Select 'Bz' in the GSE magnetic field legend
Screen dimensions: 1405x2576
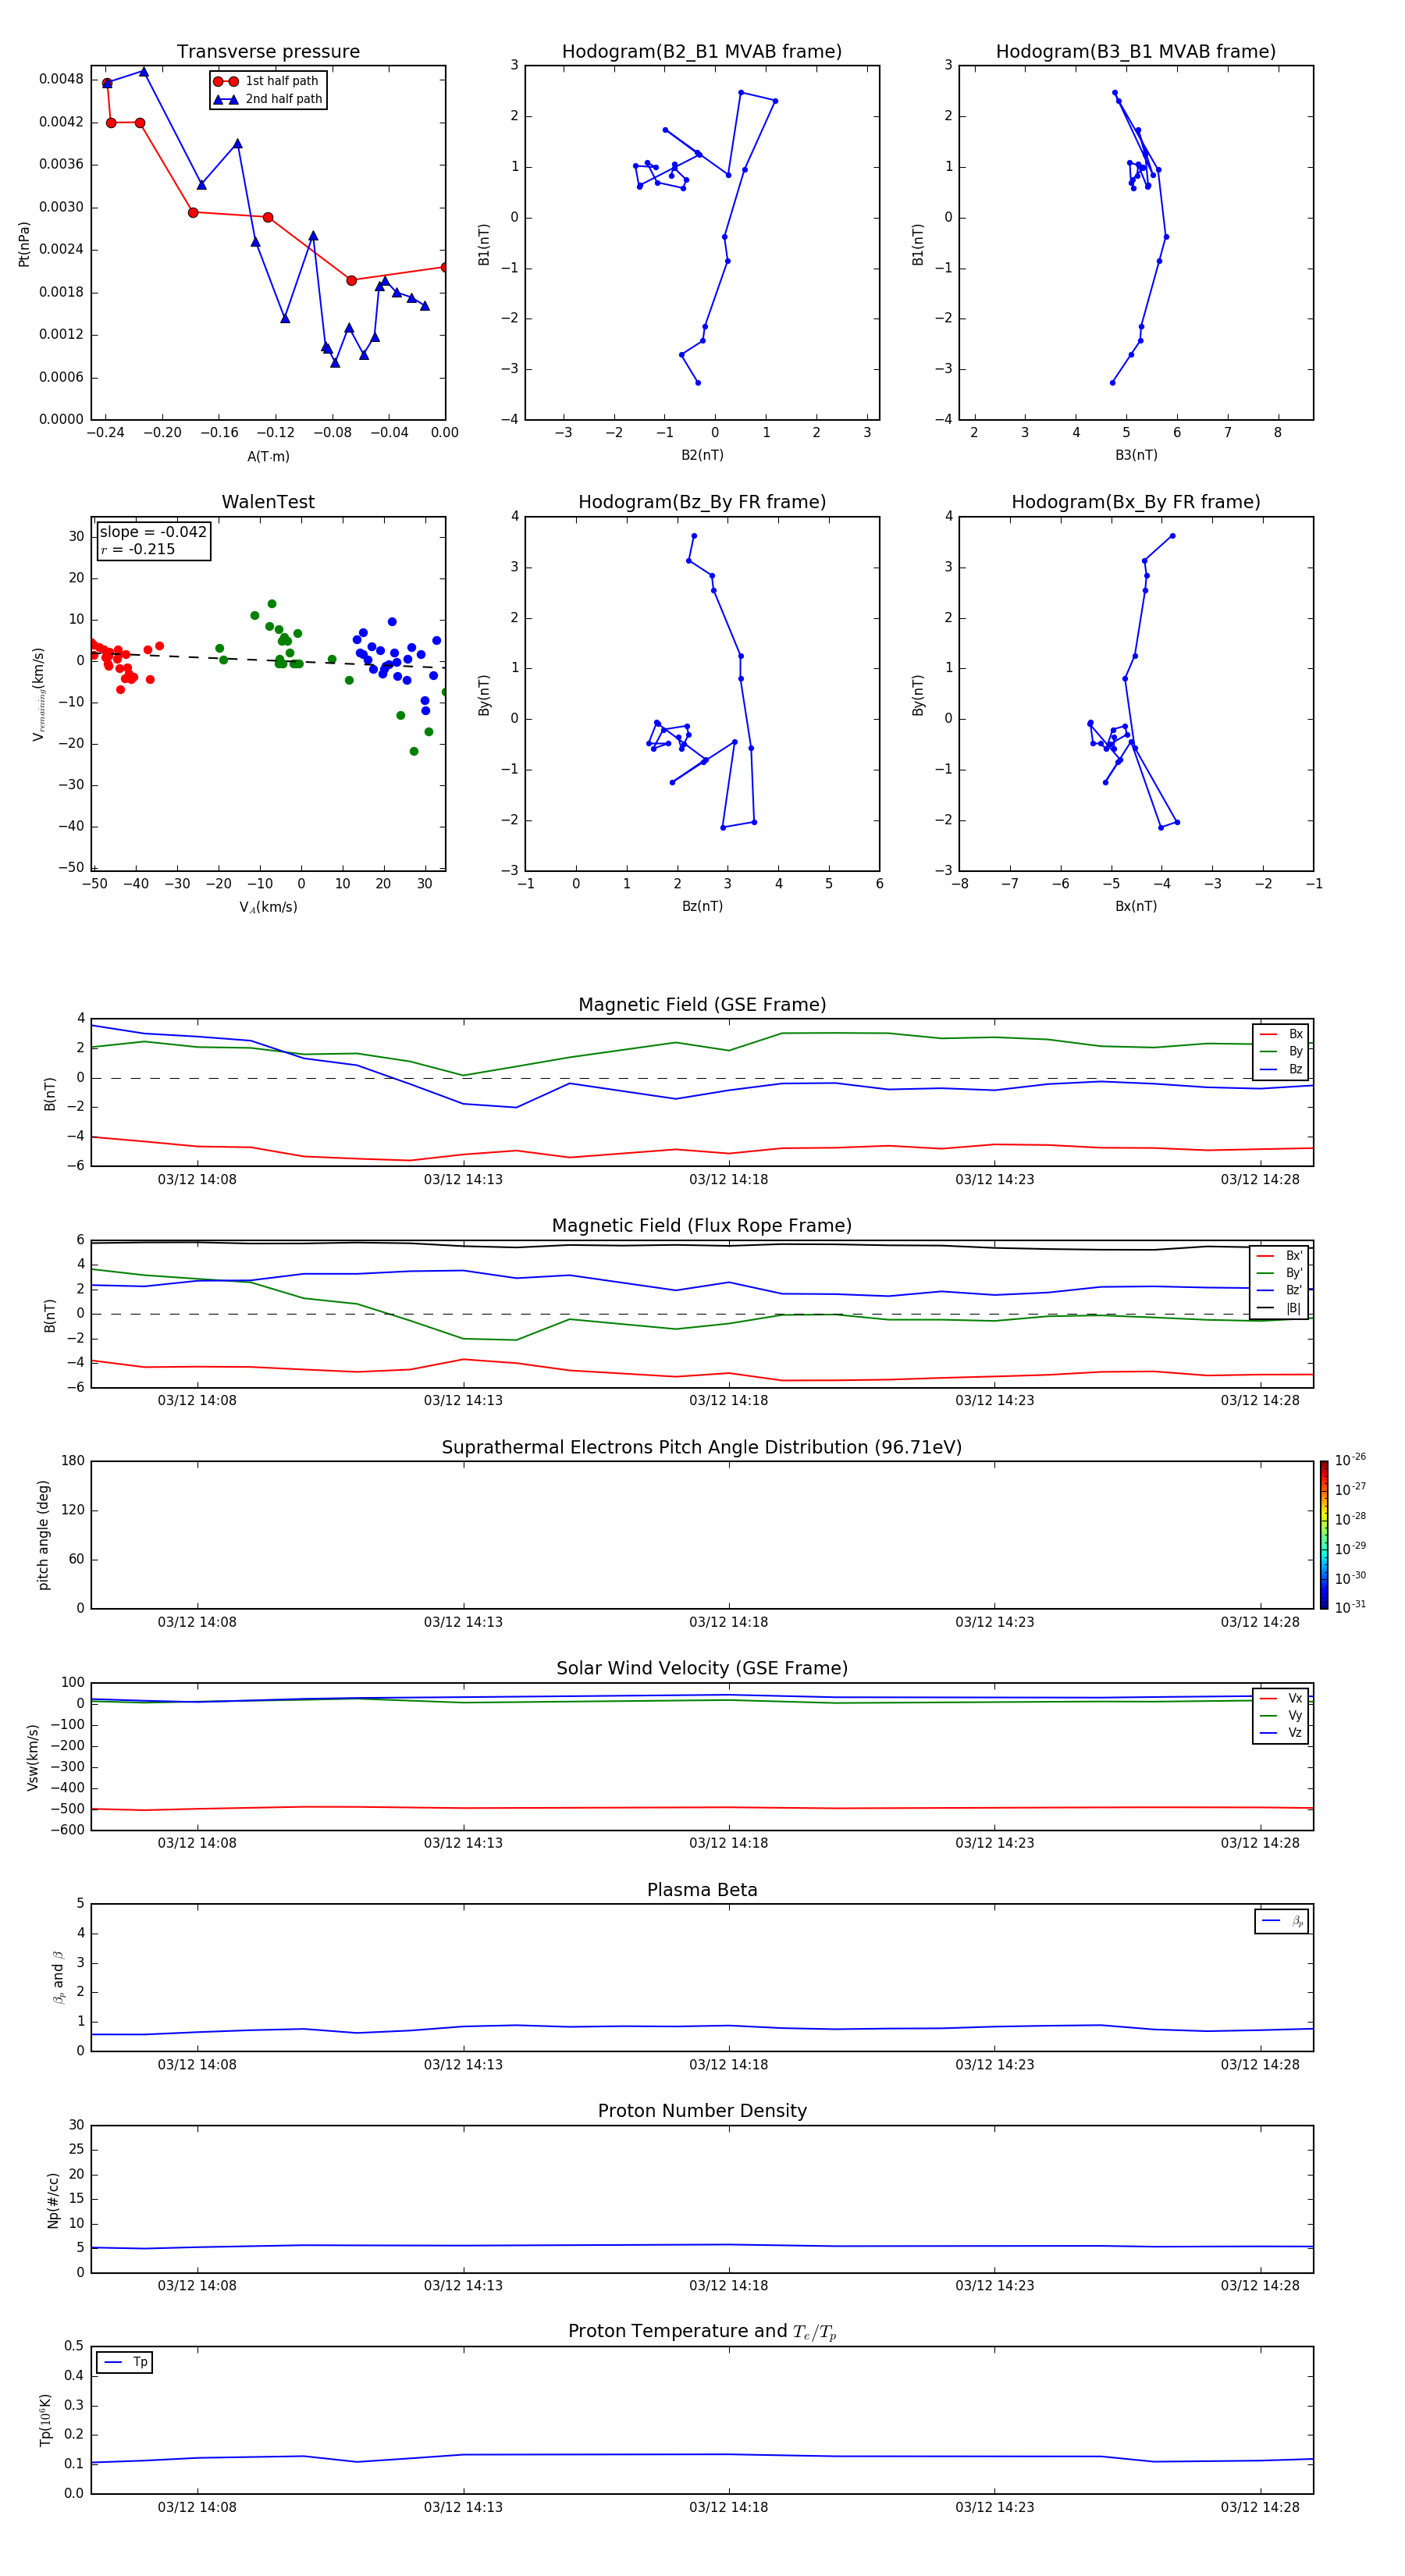[x=1281, y=1069]
